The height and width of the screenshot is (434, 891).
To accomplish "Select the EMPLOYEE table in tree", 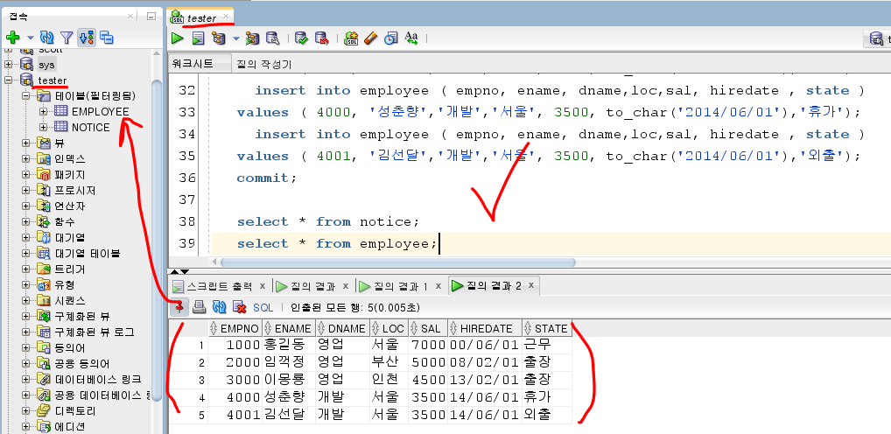I will pos(100,111).
